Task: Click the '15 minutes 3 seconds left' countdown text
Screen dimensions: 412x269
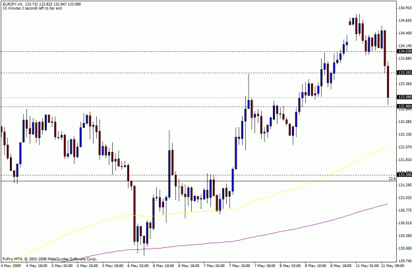Action: [x=32, y=8]
